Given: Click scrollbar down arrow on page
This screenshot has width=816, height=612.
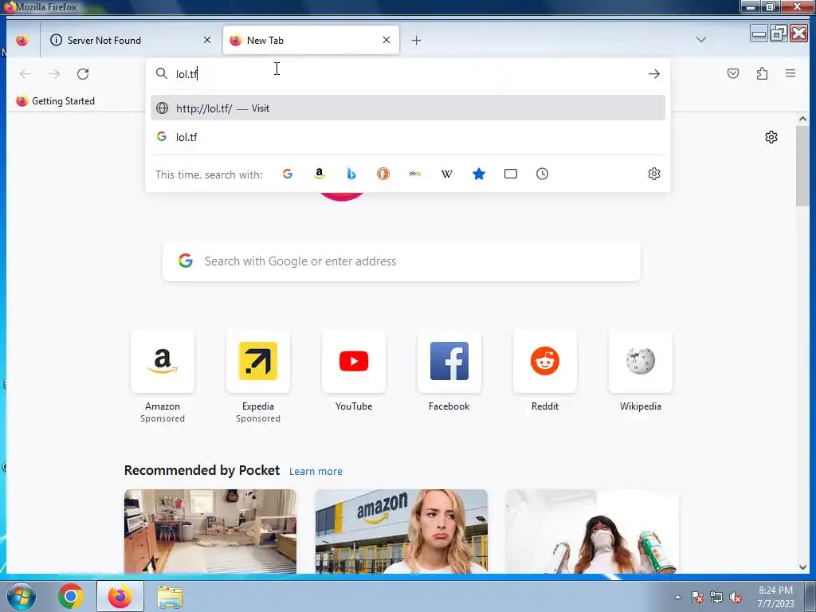Looking at the screenshot, I should (x=802, y=567).
